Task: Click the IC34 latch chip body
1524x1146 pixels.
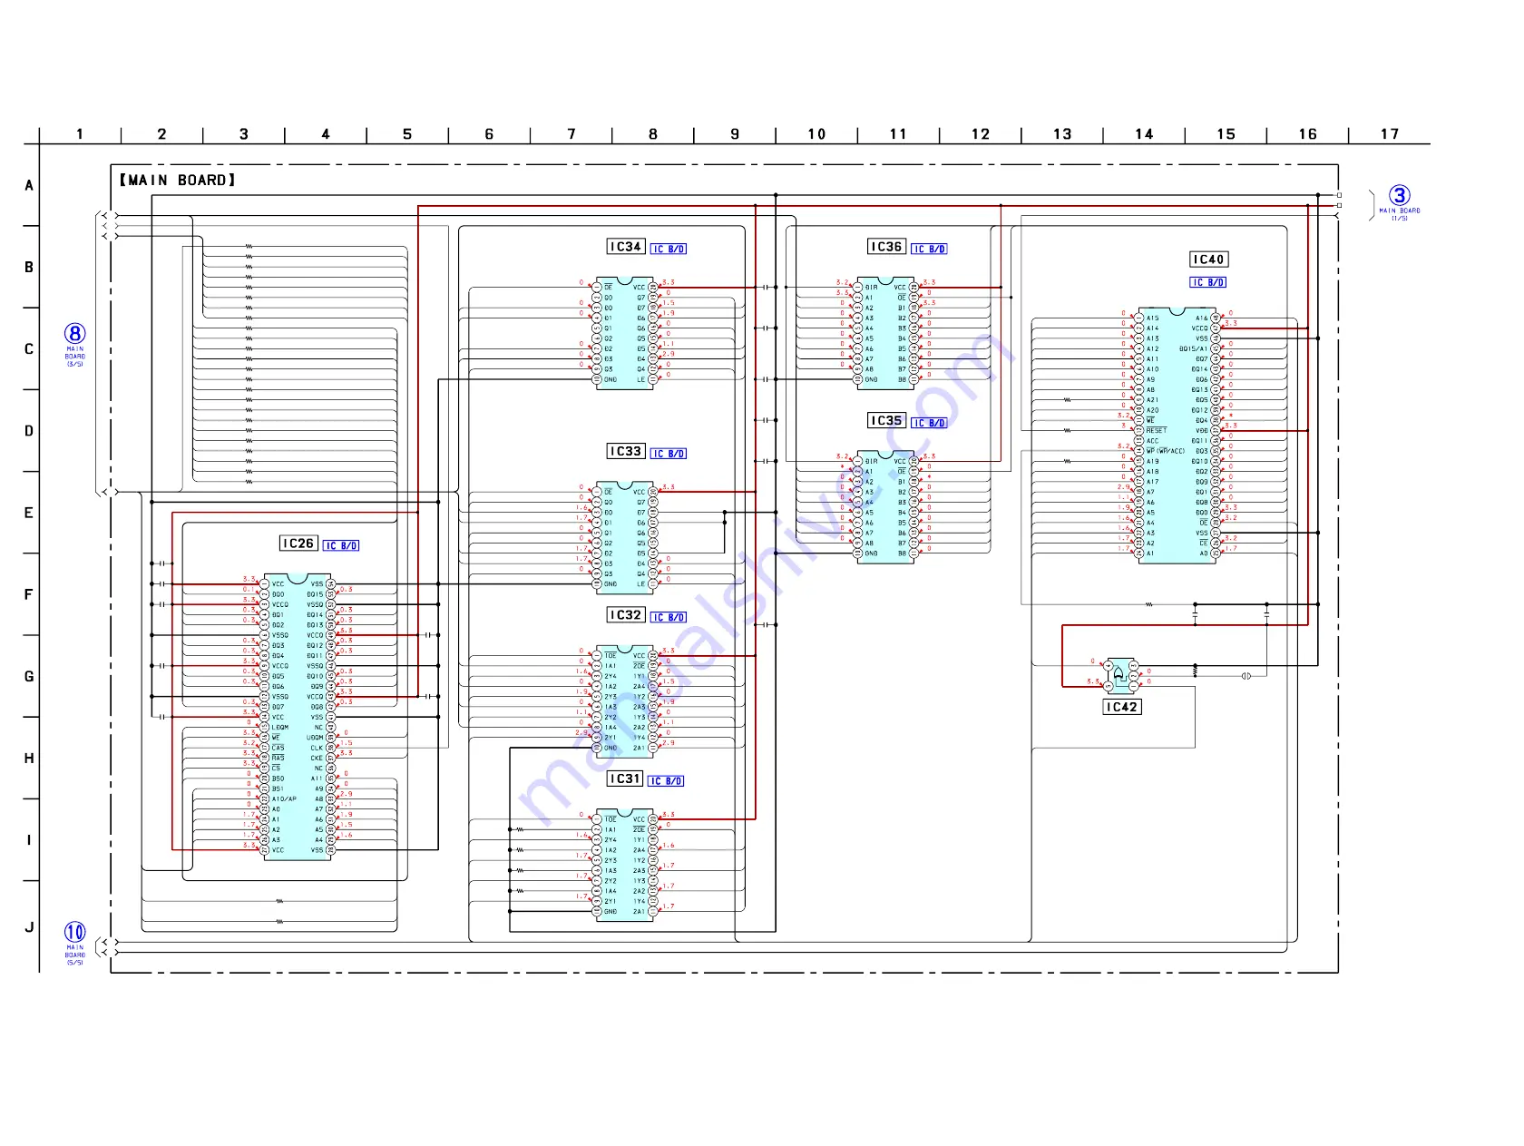Action: pyautogui.click(x=625, y=333)
